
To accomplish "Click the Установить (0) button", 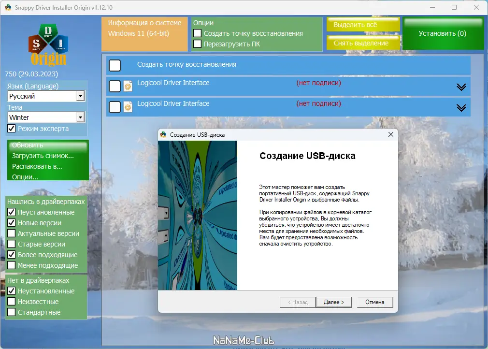I will pos(443,33).
